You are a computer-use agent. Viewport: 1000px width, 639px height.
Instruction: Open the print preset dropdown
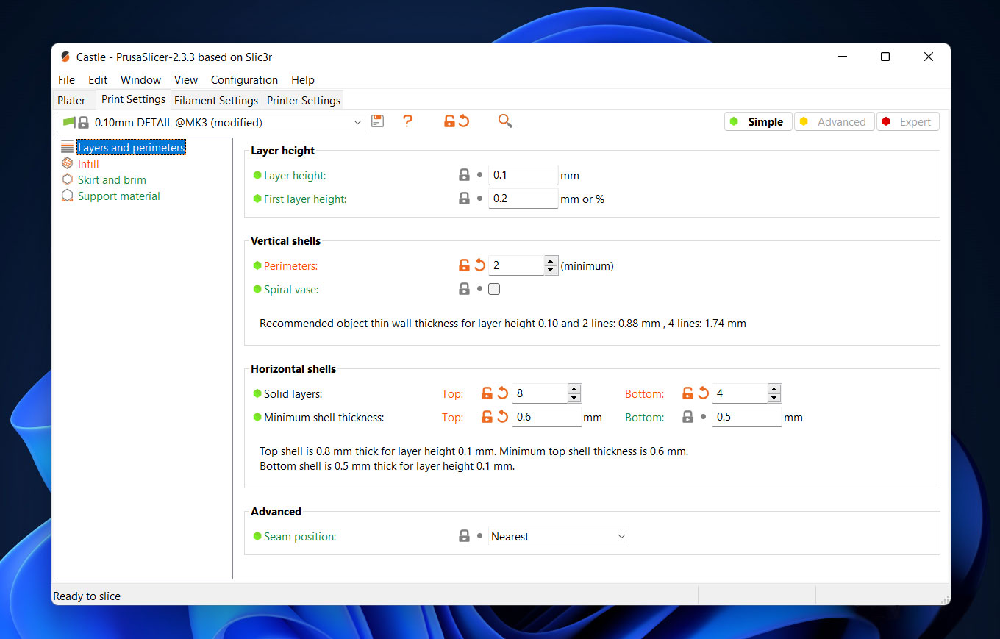click(x=357, y=122)
